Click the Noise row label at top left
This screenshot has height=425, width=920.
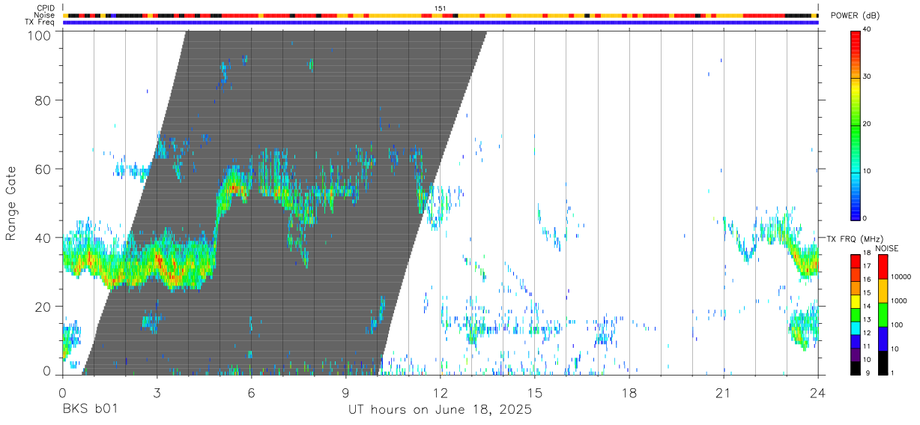pos(46,15)
